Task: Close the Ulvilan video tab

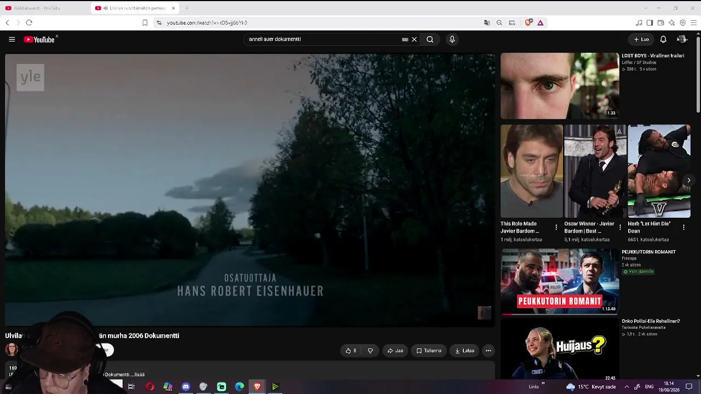Action: click(x=174, y=8)
